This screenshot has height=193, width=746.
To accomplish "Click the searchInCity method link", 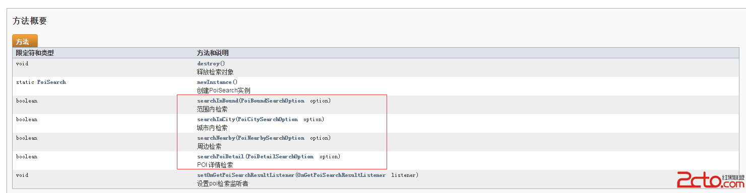I will [x=216, y=119].
